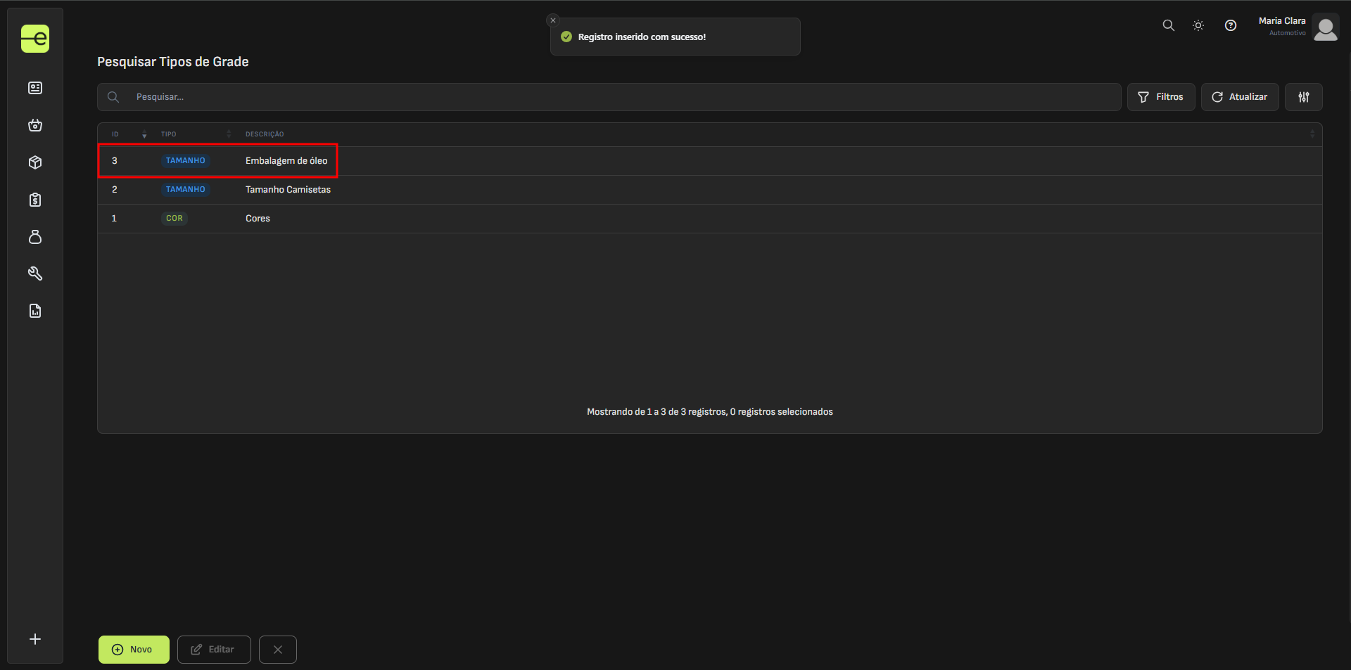The height and width of the screenshot is (670, 1351).
Task: Toggle the light/dark theme sun icon
Action: point(1198,25)
